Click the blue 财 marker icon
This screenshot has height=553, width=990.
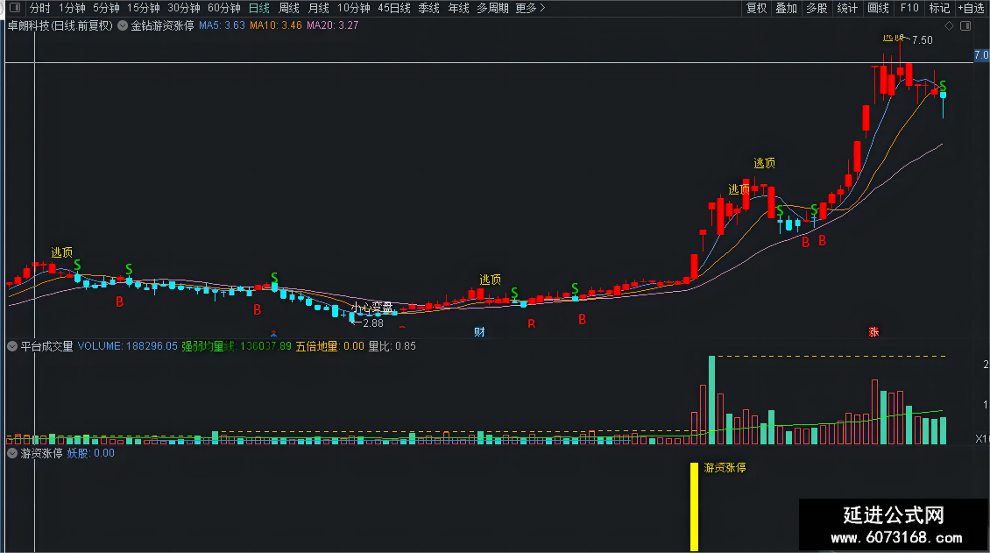(x=479, y=332)
